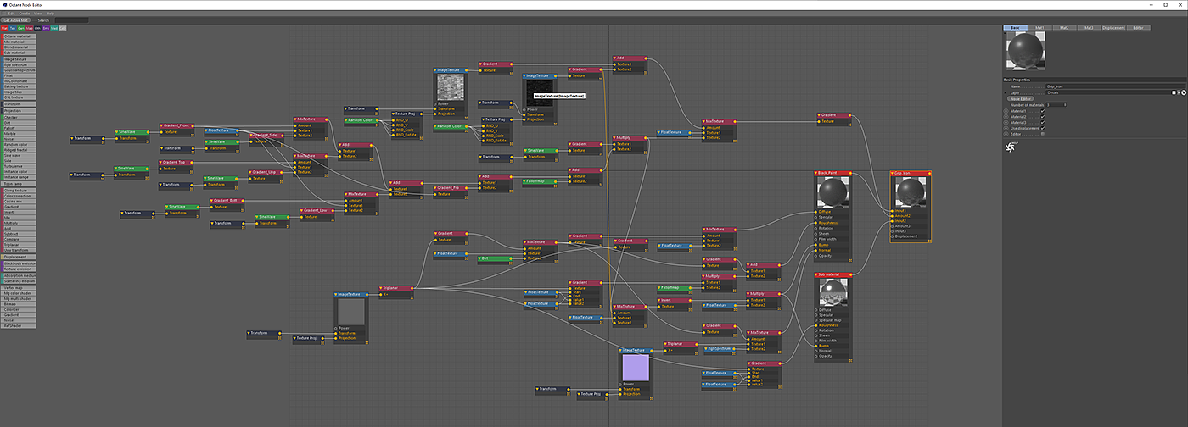Uncheck the Material1 checkbox
The height and width of the screenshot is (427, 1188).
point(1042,111)
